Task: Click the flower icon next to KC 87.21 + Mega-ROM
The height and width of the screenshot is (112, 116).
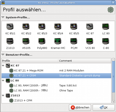Action: click(11, 71)
